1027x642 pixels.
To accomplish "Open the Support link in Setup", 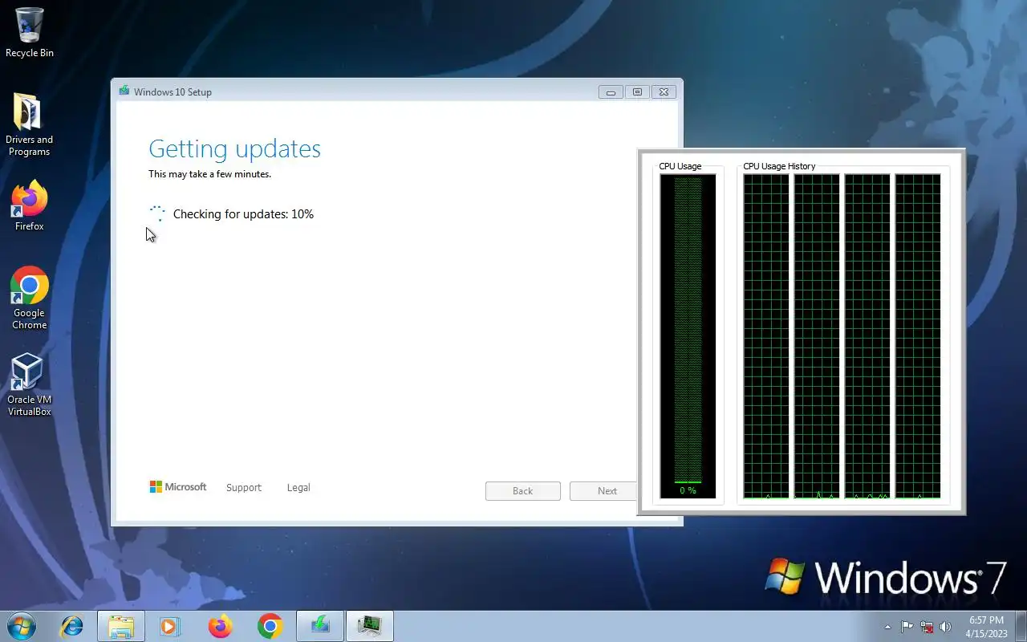I will tap(244, 487).
